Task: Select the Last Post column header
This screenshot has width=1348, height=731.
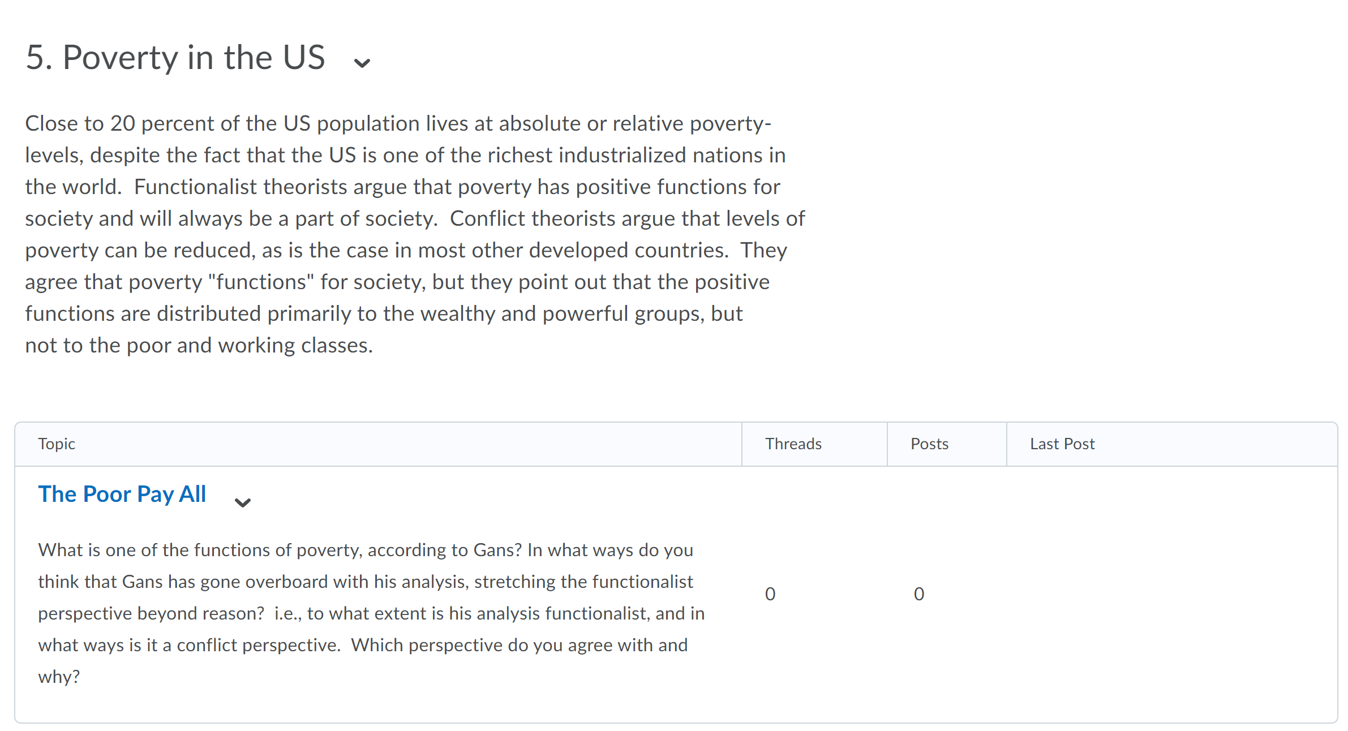Action: point(1062,444)
